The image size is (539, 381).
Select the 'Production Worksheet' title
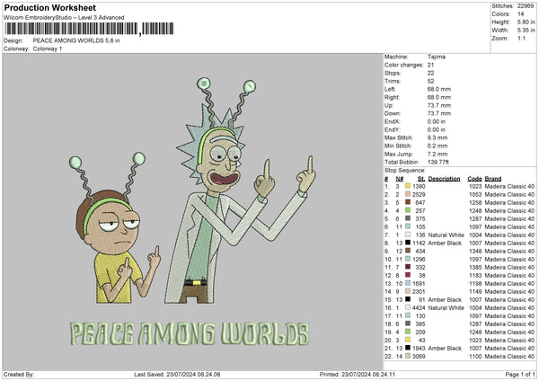tap(49, 7)
